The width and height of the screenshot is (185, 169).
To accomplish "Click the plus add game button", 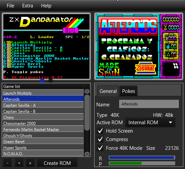I will click(19, 163).
